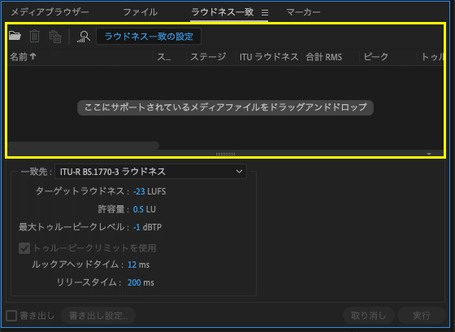455x332 pixels.
Task: Click the 0.5 LU tolerance value
Action: pyautogui.click(x=138, y=209)
